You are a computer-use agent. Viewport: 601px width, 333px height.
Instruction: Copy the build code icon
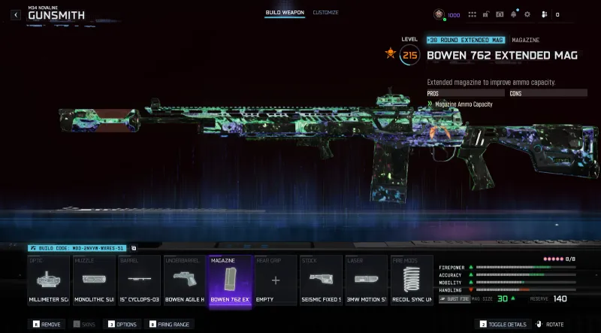pos(134,248)
